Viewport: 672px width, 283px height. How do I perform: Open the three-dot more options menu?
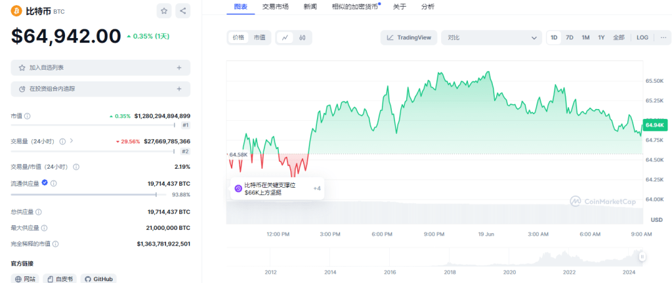661,37
